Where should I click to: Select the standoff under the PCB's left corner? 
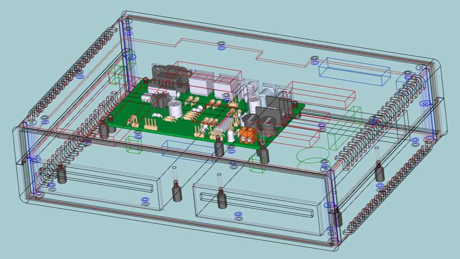[104, 129]
